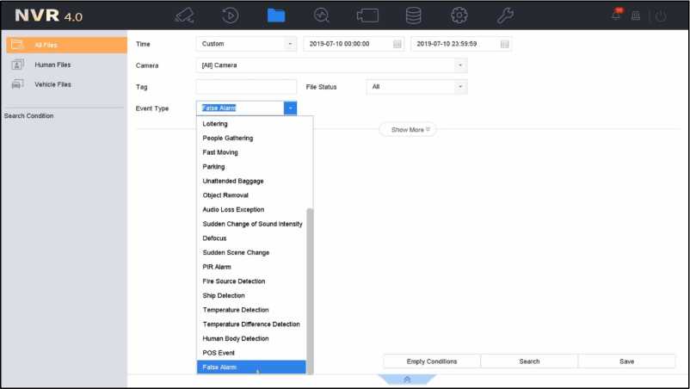Image resolution: width=690 pixels, height=389 pixels.
Task: Open the Storage database icon
Action: pos(414,15)
